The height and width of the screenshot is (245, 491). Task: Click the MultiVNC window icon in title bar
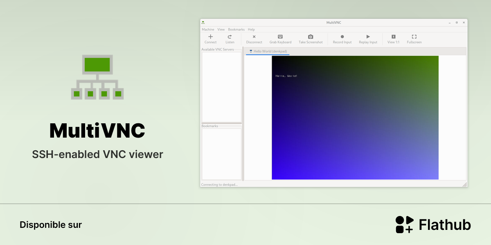(x=203, y=22)
